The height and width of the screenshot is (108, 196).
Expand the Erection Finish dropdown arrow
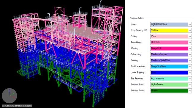pos(190,91)
